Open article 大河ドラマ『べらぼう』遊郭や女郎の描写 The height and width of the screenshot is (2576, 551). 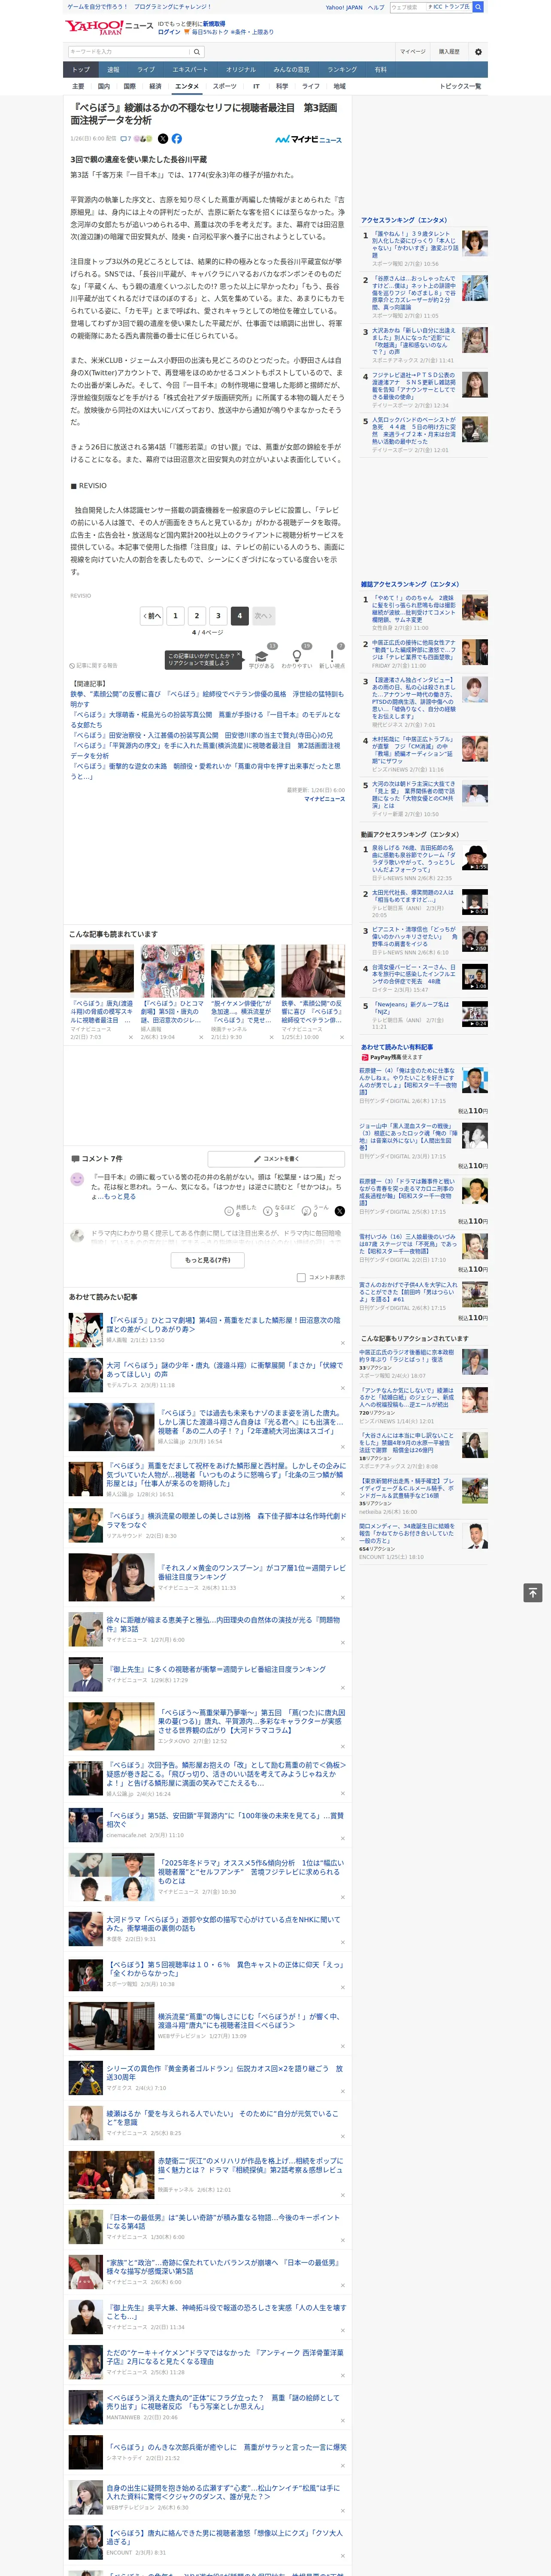pos(224,1923)
